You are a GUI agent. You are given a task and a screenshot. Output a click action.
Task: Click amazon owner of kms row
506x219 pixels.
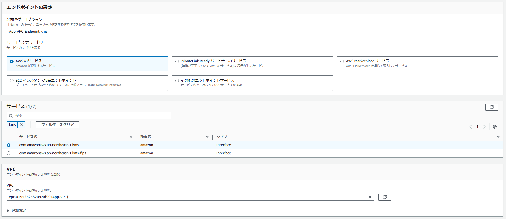tap(147, 145)
